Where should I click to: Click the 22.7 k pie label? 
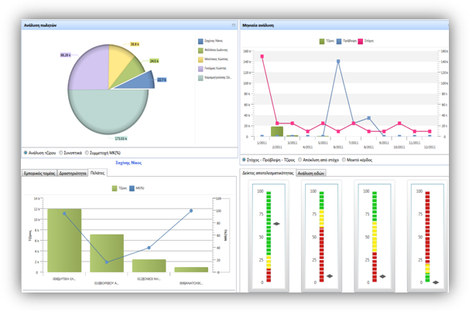click(162, 80)
